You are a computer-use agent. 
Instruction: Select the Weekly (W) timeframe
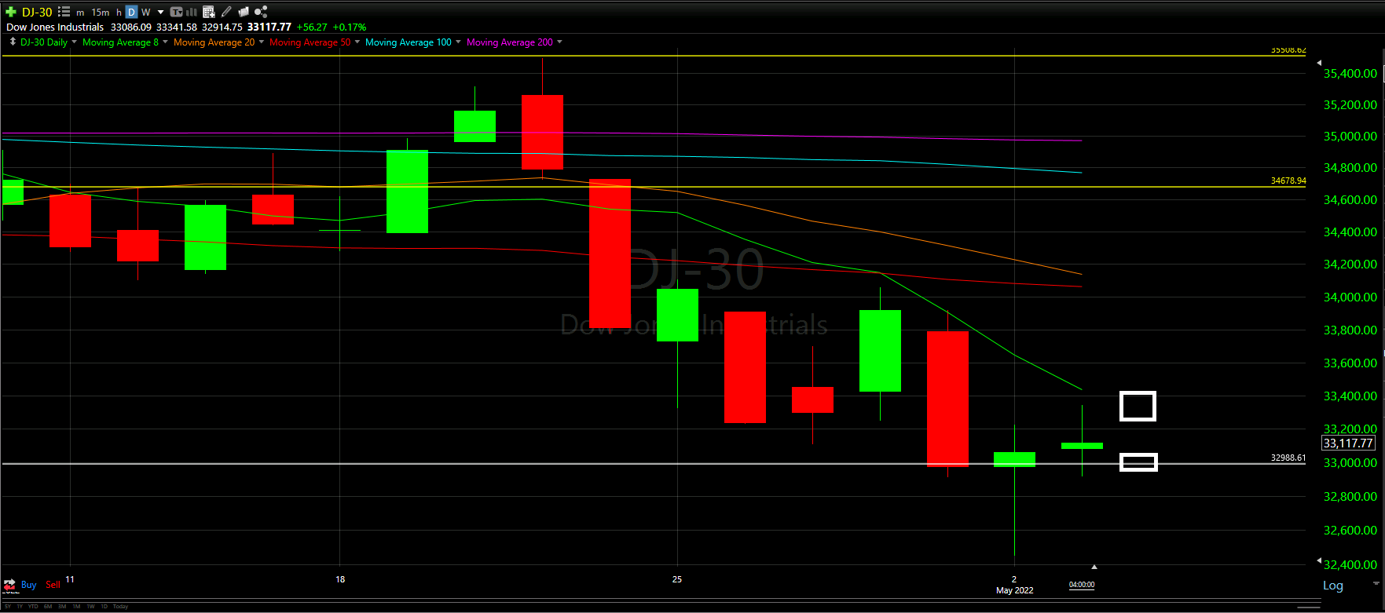[x=145, y=13]
